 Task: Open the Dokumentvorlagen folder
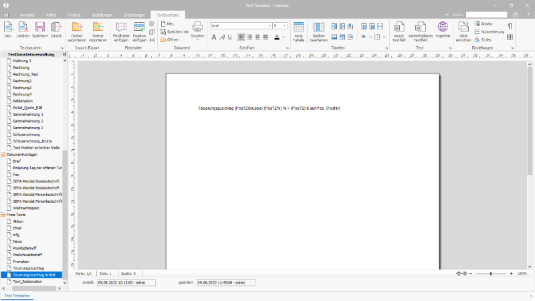(x=22, y=155)
